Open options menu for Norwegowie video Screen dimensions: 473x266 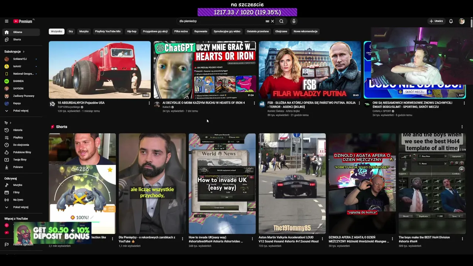464,103
